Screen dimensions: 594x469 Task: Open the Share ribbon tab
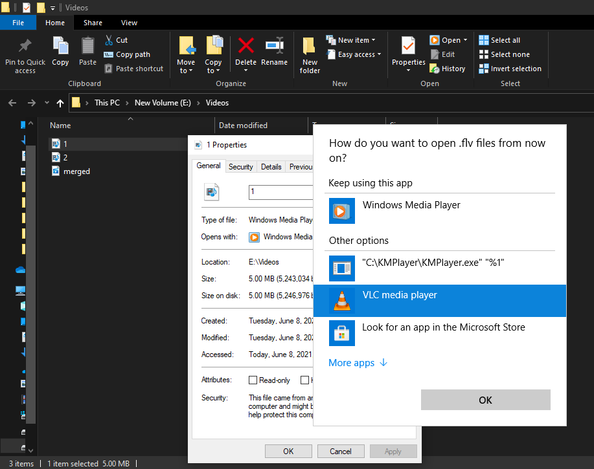tap(93, 22)
